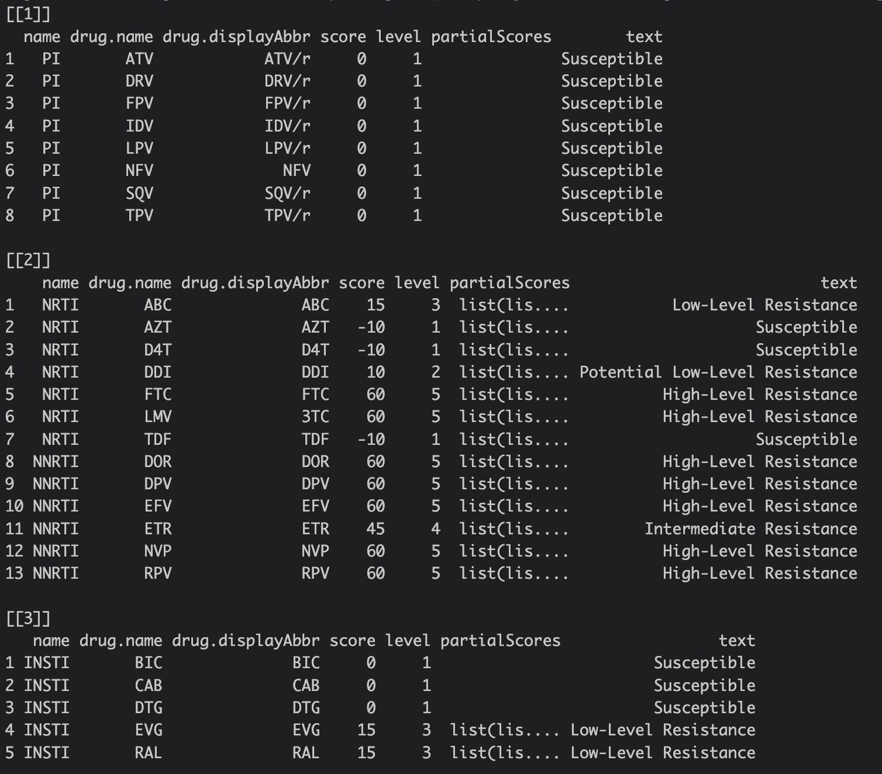The image size is (882, 774).
Task: Click the partialScores list entry for RAL
Action: [505, 753]
